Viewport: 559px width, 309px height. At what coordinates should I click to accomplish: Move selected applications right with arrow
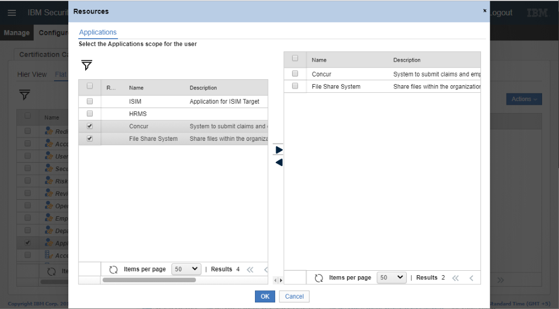pyautogui.click(x=279, y=150)
